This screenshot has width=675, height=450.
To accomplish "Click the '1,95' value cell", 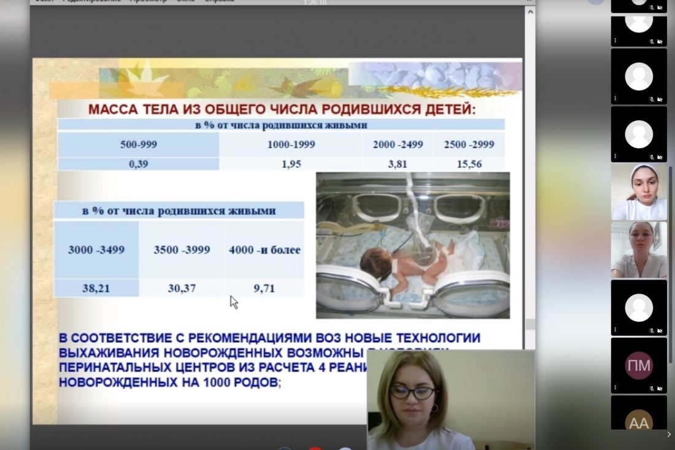I will (291, 164).
